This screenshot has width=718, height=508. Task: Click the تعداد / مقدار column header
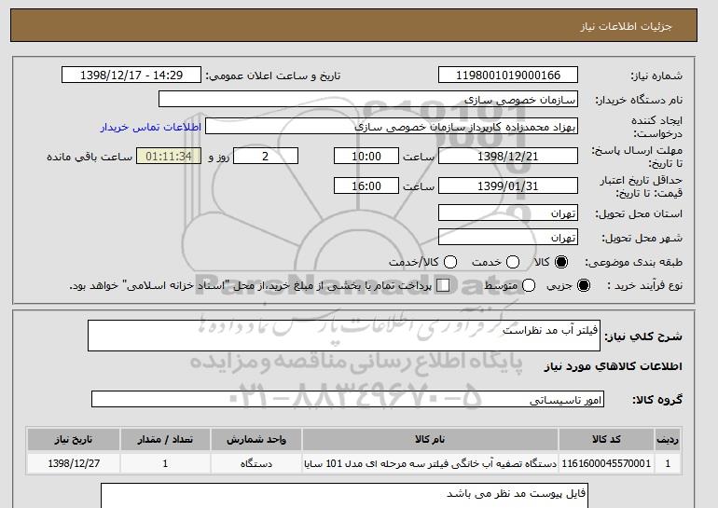(165, 439)
